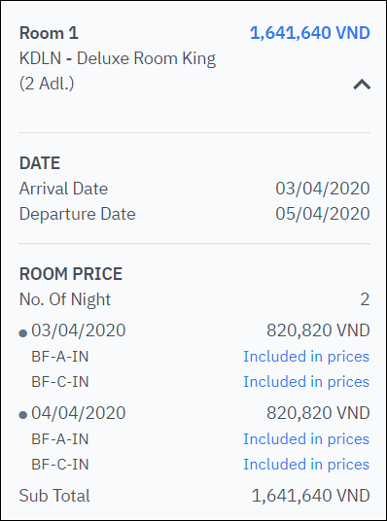Click the bullet beside 04/04/2020

coord(23,415)
